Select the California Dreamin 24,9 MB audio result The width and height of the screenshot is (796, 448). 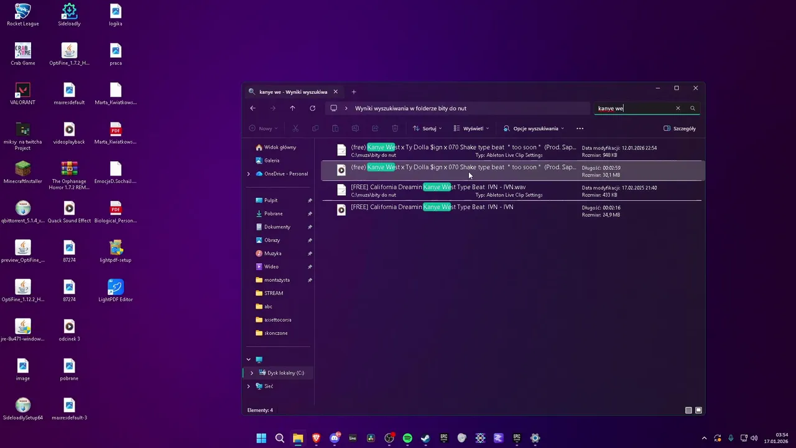point(512,210)
